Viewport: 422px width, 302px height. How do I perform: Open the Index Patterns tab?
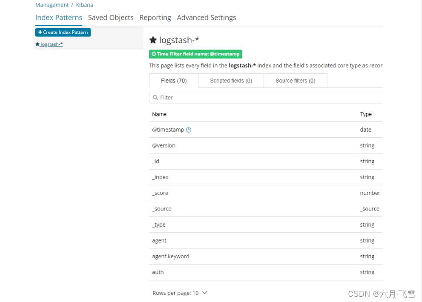(59, 17)
